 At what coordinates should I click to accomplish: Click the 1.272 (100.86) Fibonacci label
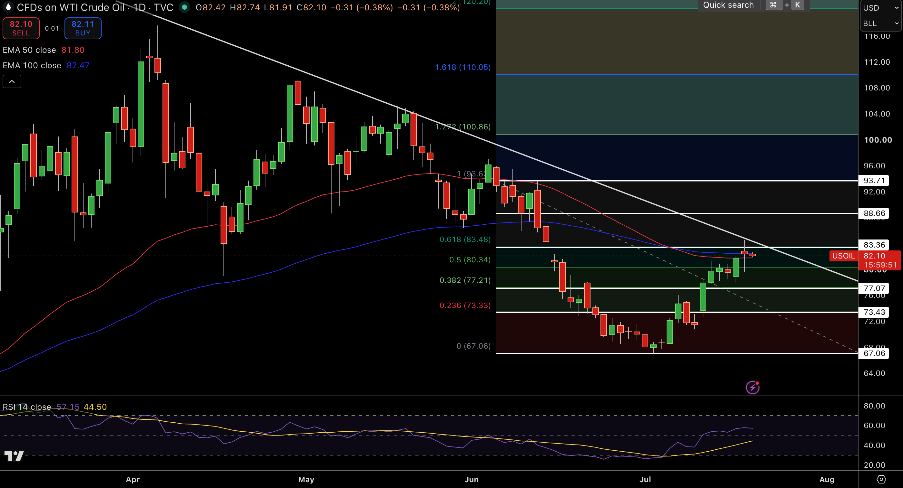coord(463,127)
